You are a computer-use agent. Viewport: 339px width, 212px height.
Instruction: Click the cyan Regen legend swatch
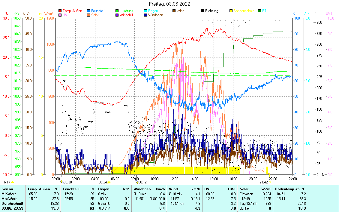(145, 11)
